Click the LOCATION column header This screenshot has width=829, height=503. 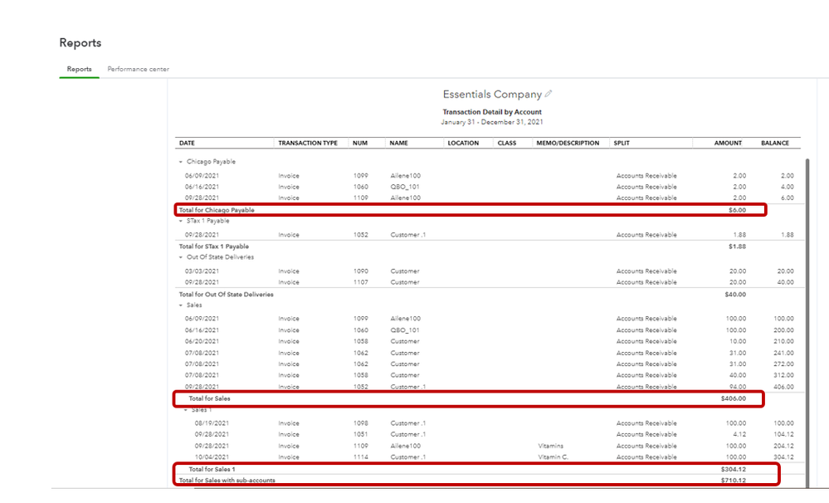463,143
